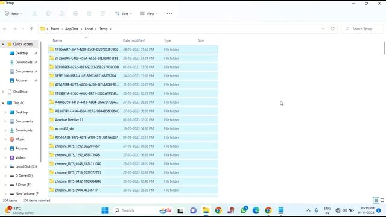Select the Acrobat Distiller 11 folder
The height and width of the screenshot is (217, 386).
[133, 120]
